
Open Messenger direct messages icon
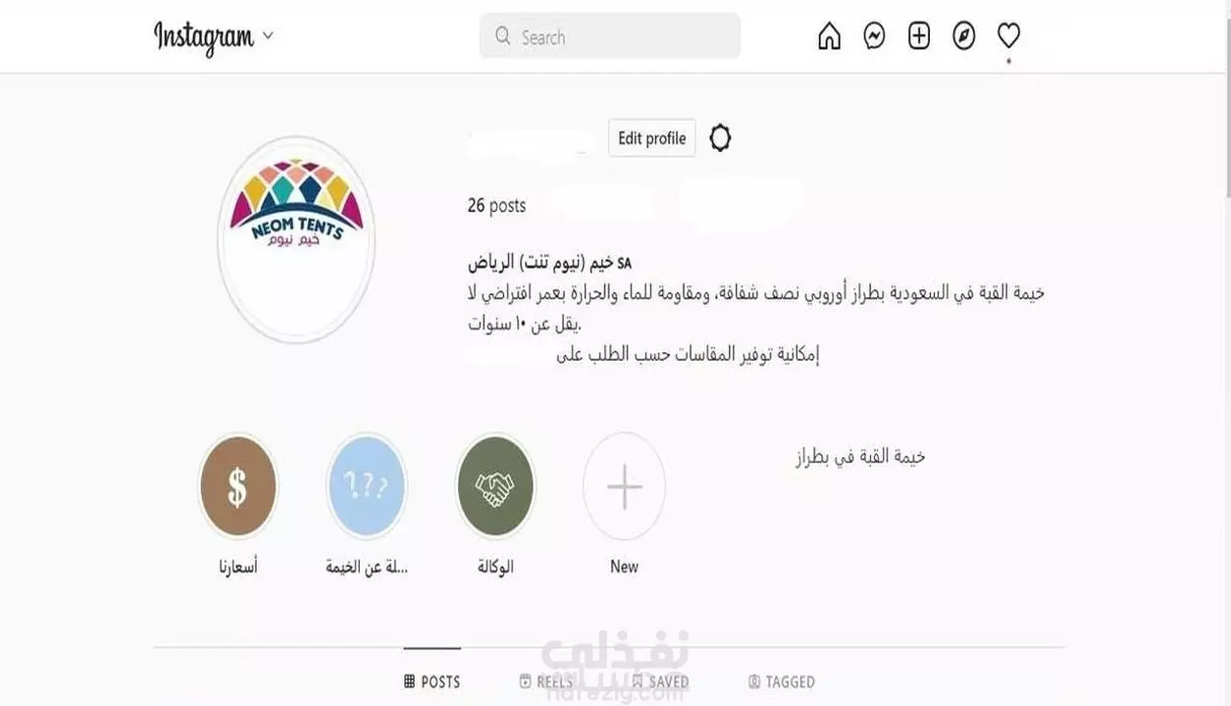pyautogui.click(x=874, y=36)
